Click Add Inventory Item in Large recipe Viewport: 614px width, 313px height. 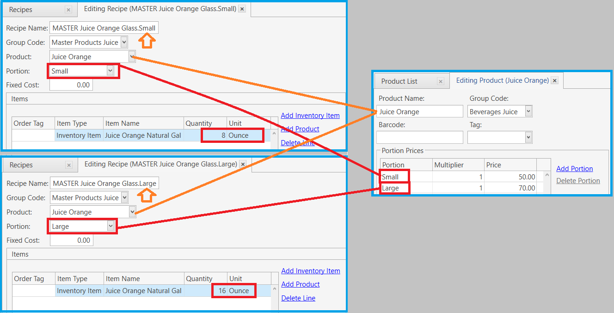(x=310, y=271)
